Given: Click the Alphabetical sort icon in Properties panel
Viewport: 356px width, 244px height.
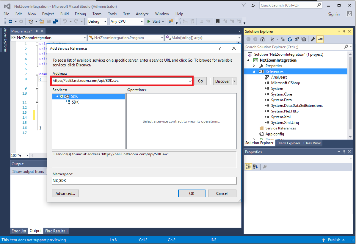Looking at the screenshot, I should pos(255,167).
